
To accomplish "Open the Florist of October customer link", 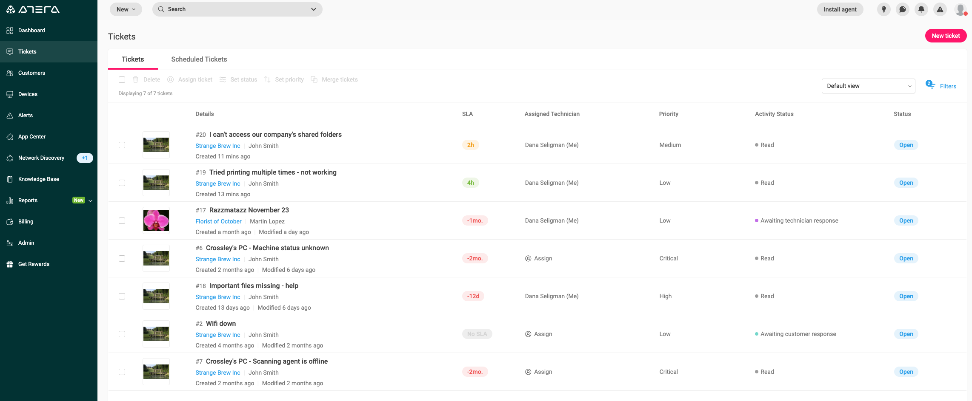I will pos(218,221).
